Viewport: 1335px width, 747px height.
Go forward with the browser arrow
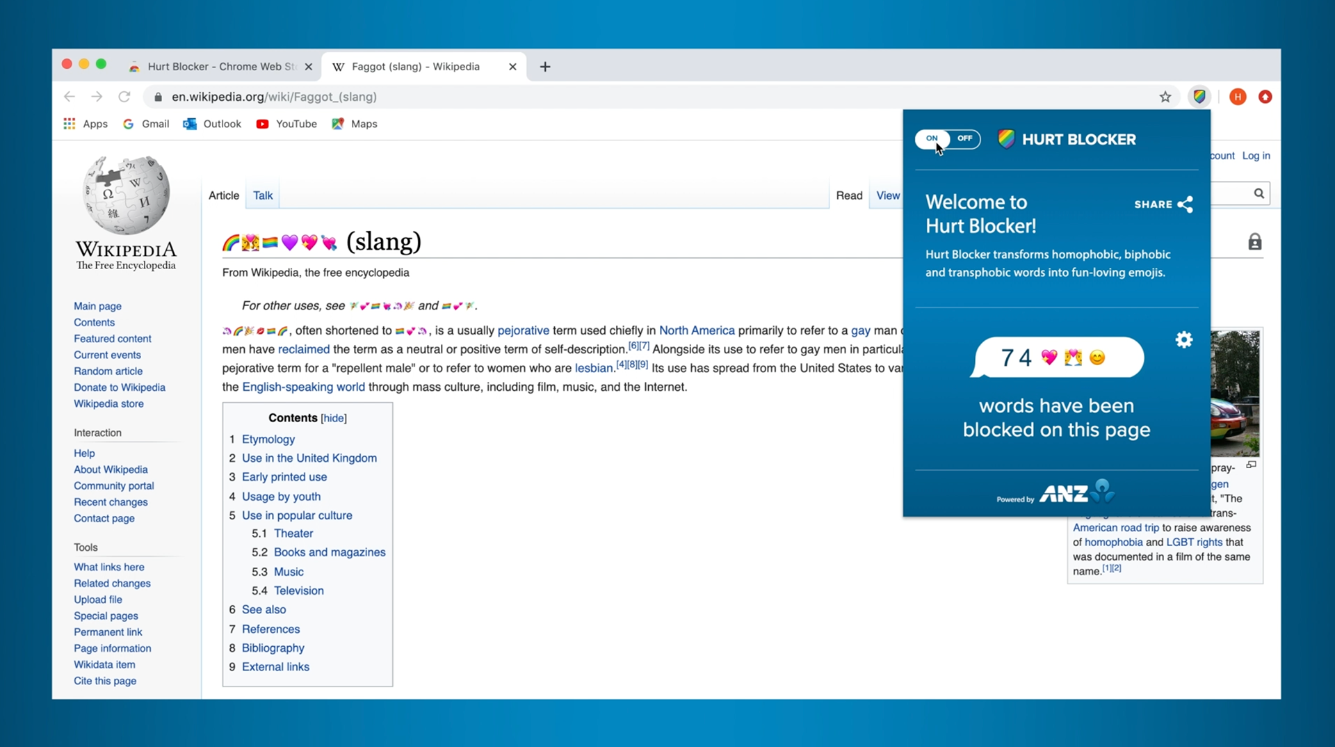97,97
